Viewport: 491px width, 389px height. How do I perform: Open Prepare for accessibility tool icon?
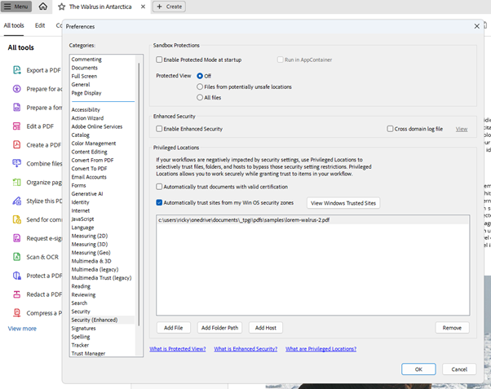pyautogui.click(x=17, y=89)
